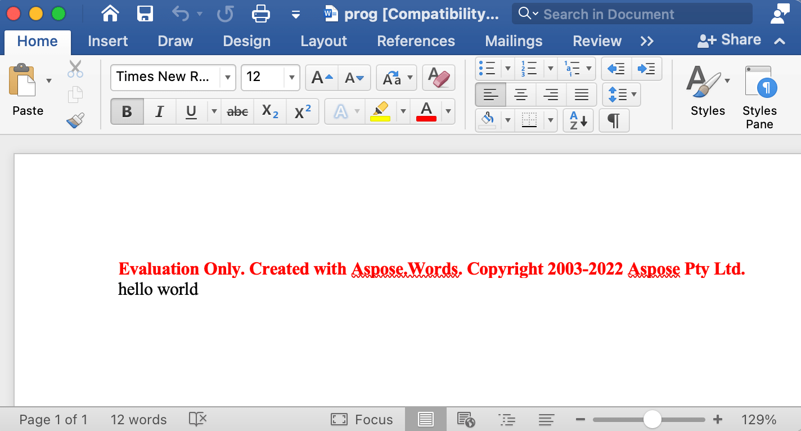This screenshot has width=801, height=431.
Task: Toggle bold formatting
Action: click(127, 111)
